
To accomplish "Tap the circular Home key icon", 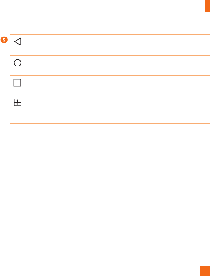I will pos(17,63).
